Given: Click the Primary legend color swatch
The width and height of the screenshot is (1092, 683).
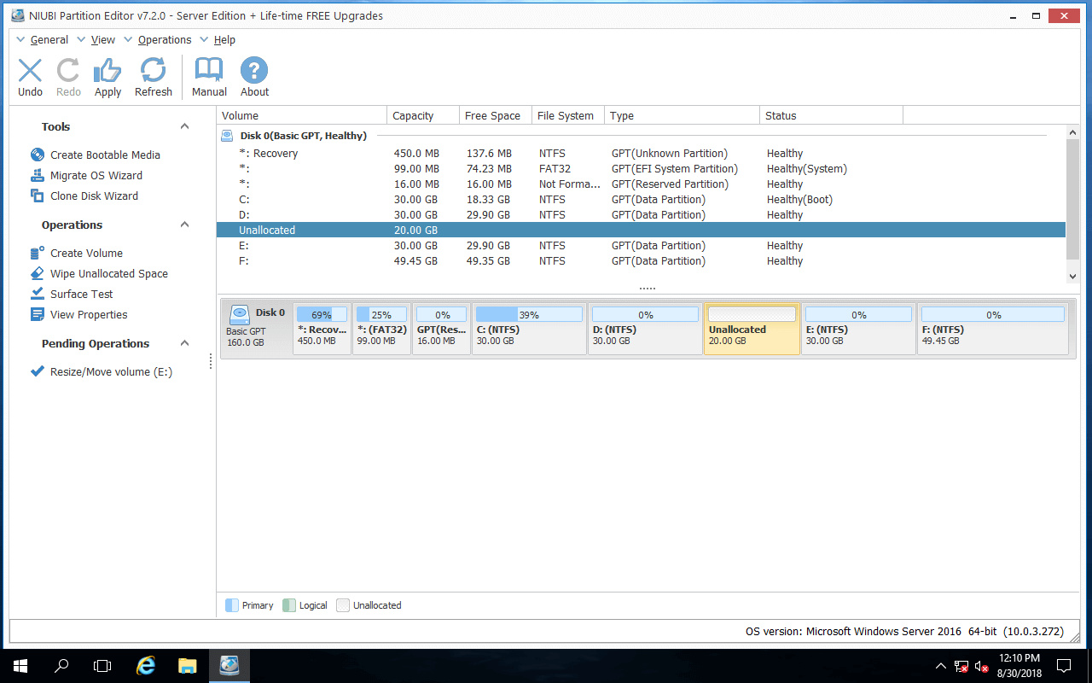Looking at the screenshot, I should tap(232, 605).
